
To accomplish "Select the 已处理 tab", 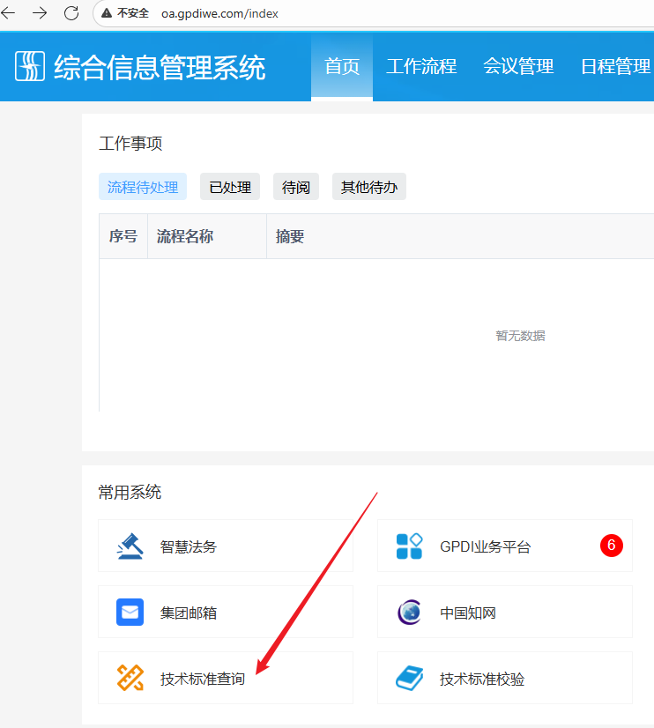I will 230,187.
